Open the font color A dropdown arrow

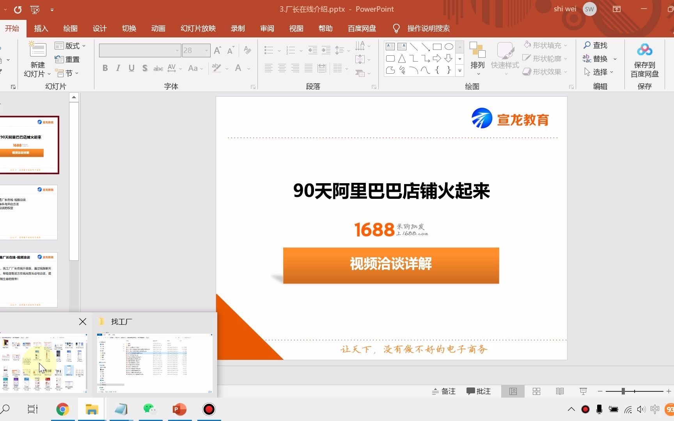coord(249,69)
